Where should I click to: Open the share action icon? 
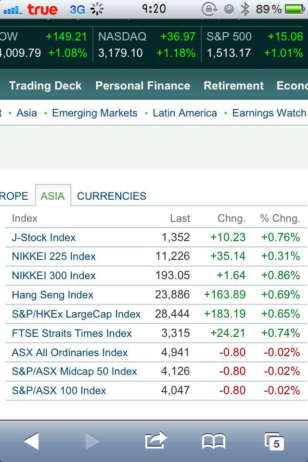click(x=155, y=440)
